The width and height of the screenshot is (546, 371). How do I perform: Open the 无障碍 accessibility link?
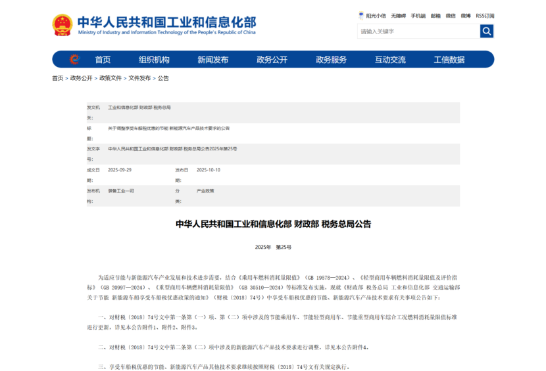398,15
